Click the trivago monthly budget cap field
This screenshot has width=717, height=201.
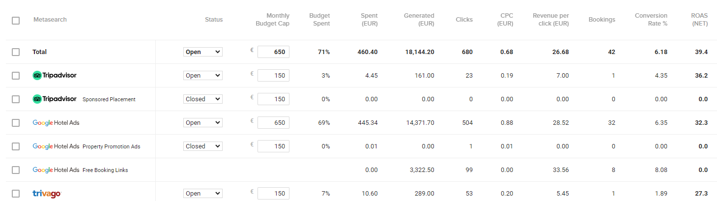tap(273, 194)
